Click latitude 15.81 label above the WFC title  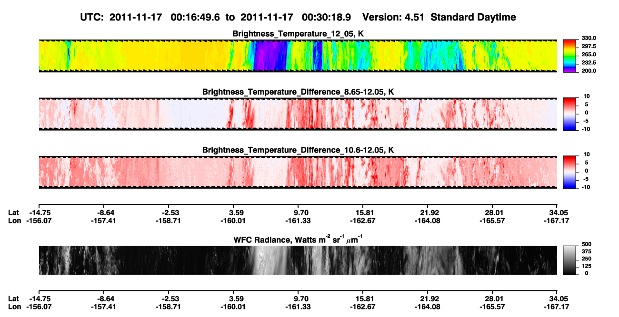[363, 212]
